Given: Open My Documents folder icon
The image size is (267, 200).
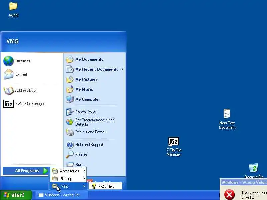Looking at the screenshot, I should [x=70, y=59].
